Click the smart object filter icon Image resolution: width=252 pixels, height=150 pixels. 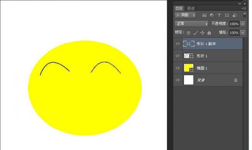pos(234,15)
